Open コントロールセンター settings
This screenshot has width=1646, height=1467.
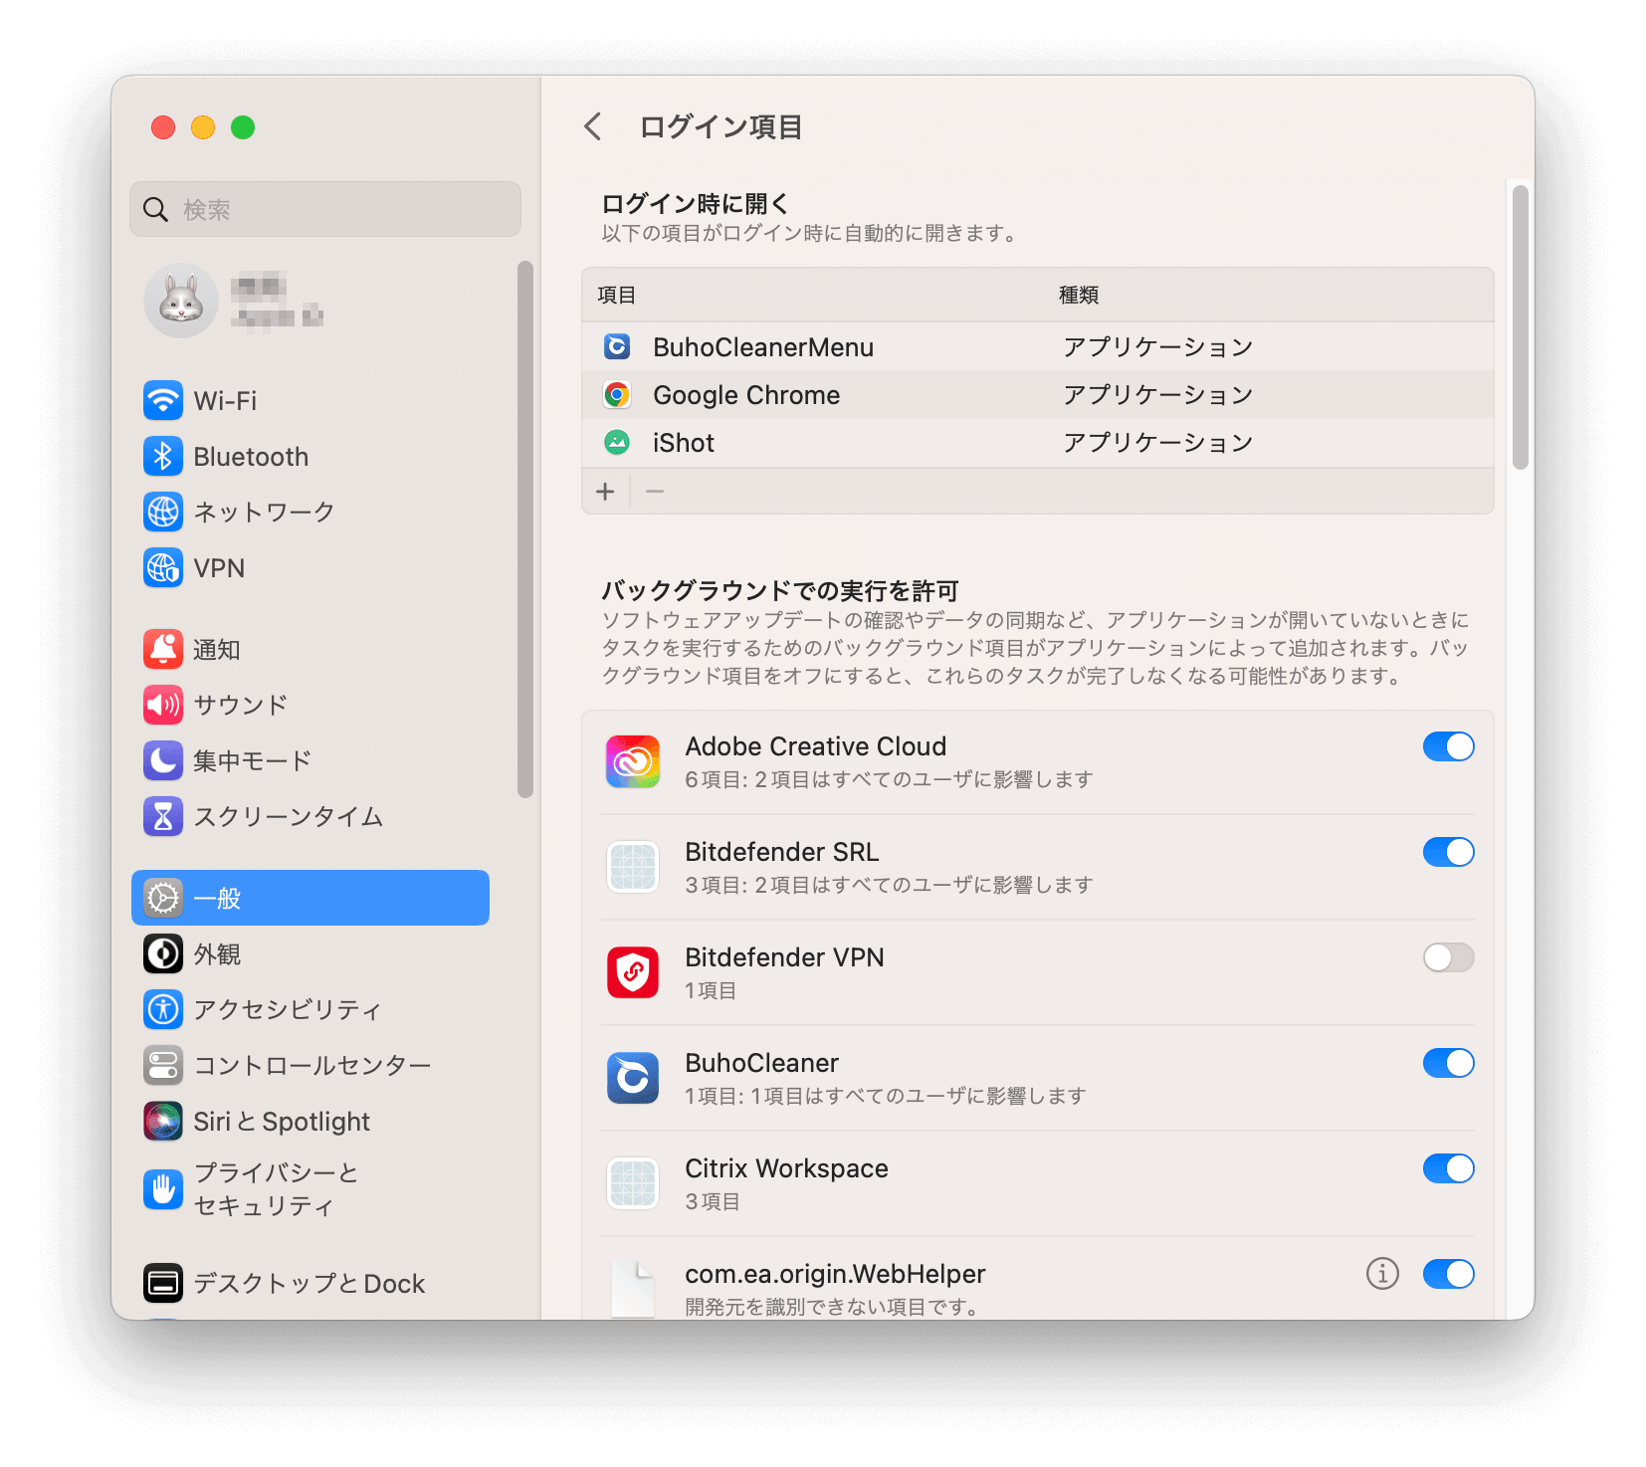pos(310,1065)
